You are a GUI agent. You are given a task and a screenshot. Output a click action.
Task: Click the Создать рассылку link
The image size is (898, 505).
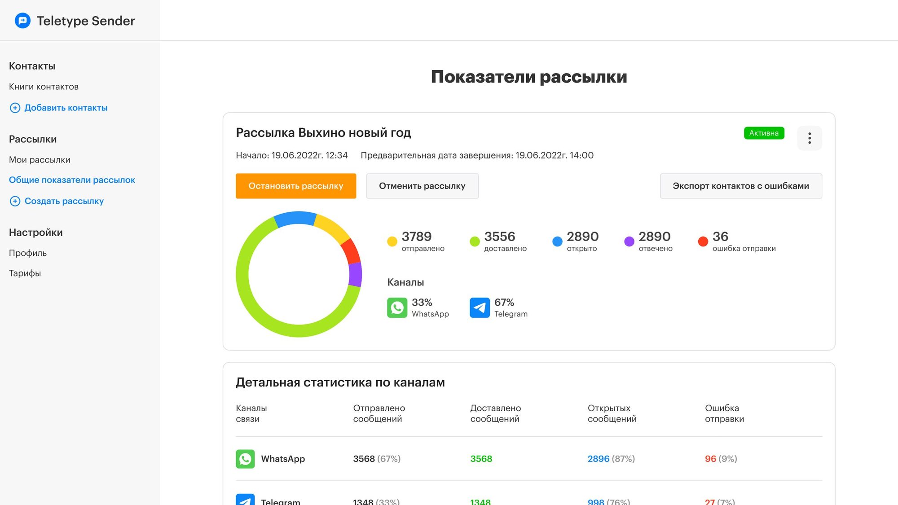pos(64,201)
